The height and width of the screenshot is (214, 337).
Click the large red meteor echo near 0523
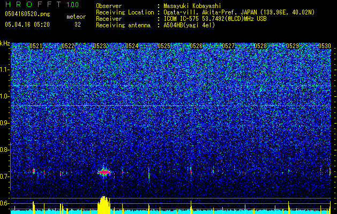104,172
